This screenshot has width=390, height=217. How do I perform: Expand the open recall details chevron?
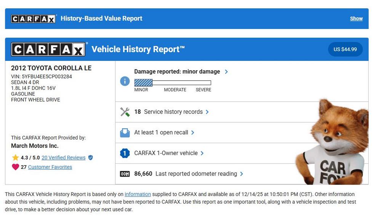(193, 132)
